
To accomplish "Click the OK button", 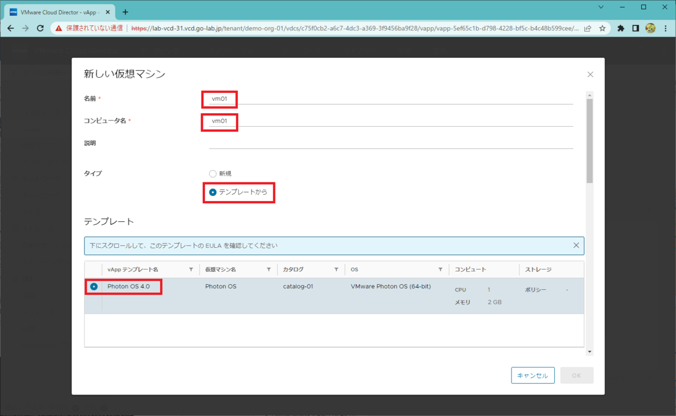I will 576,375.
